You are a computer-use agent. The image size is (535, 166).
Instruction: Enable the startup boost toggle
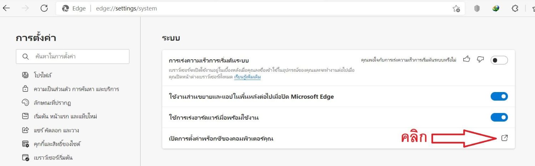pos(499,60)
